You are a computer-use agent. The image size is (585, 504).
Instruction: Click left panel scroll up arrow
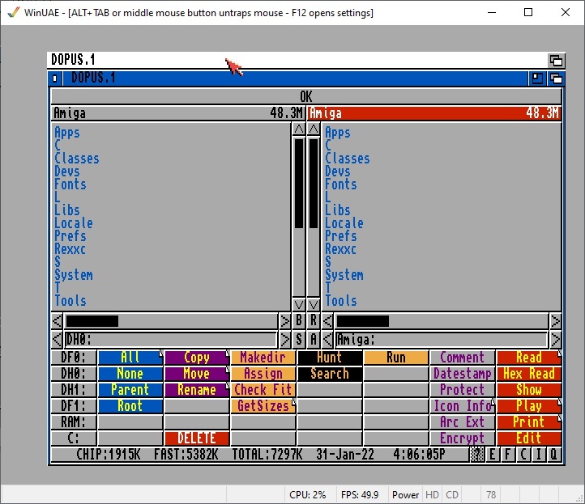tap(298, 129)
